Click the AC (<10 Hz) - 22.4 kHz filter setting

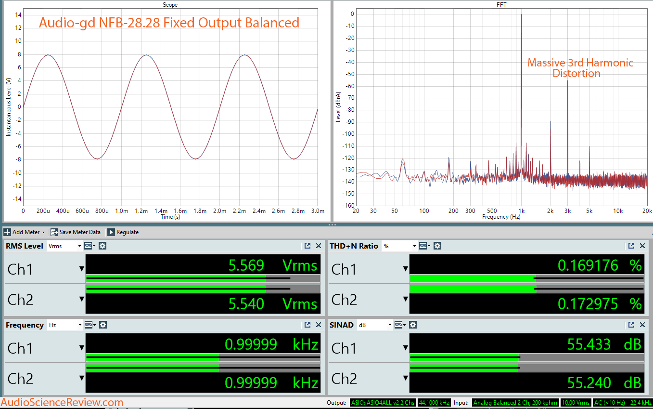622,402
